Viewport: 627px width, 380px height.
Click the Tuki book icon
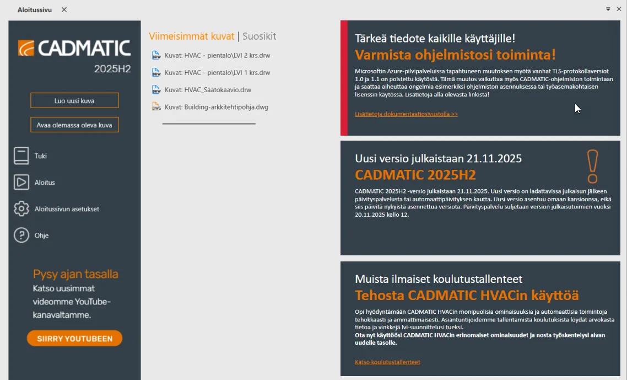[21, 156]
